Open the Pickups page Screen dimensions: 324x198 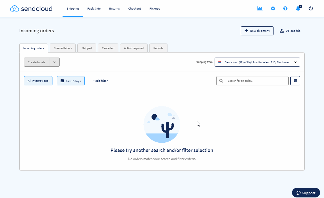[x=155, y=8]
